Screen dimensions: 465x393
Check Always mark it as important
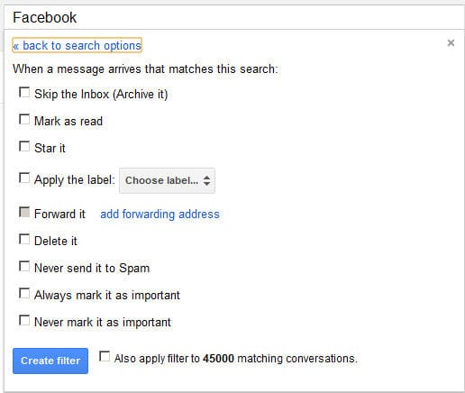point(24,293)
